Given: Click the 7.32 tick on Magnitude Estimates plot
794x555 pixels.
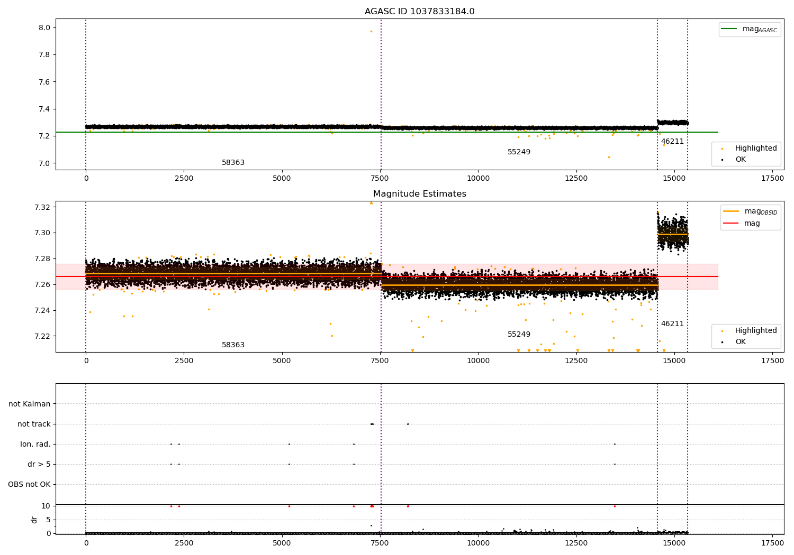Looking at the screenshot, I should coord(42,207).
